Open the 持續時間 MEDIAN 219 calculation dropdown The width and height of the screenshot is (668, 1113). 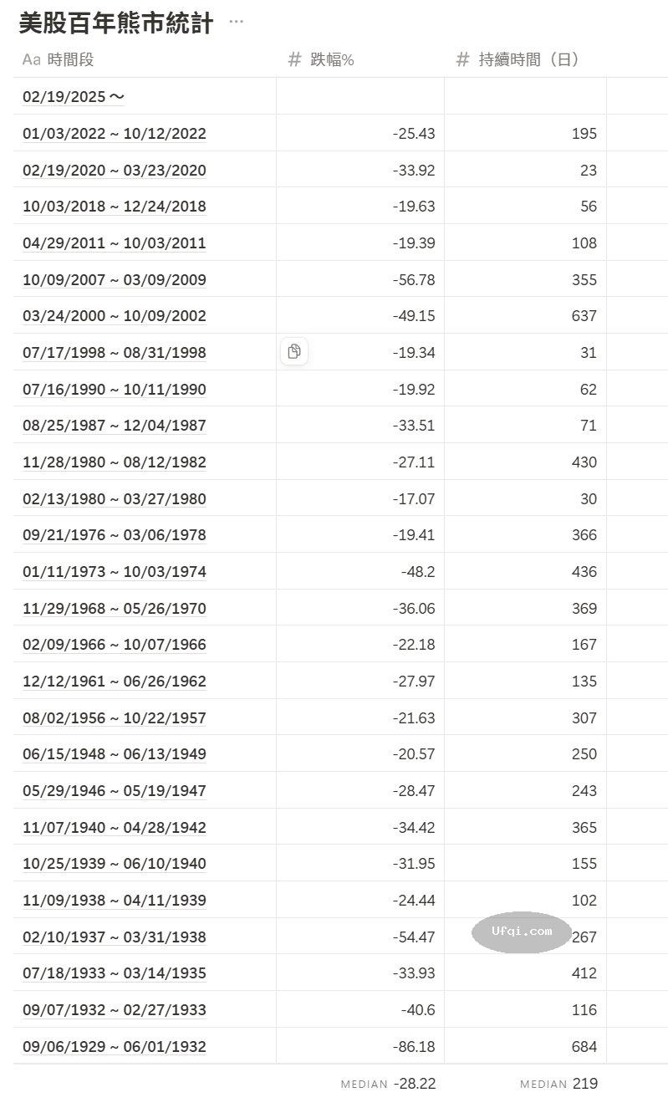(558, 1084)
